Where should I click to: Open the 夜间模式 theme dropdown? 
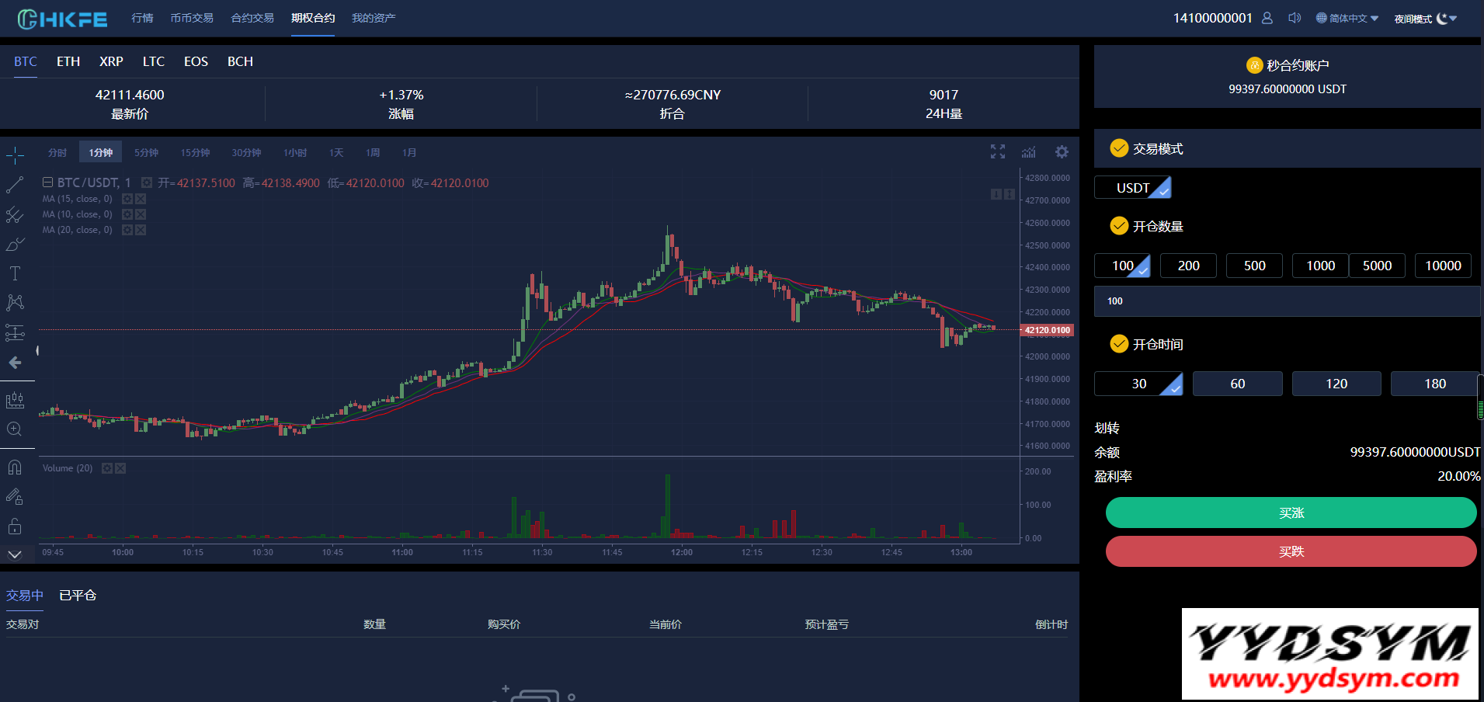coord(1425,19)
